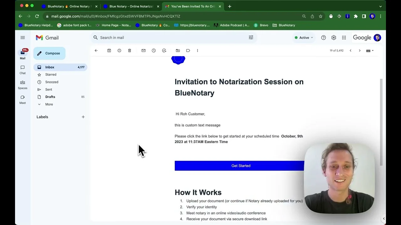
Task: Archive this email using the toolbar icon
Action: coord(109,51)
